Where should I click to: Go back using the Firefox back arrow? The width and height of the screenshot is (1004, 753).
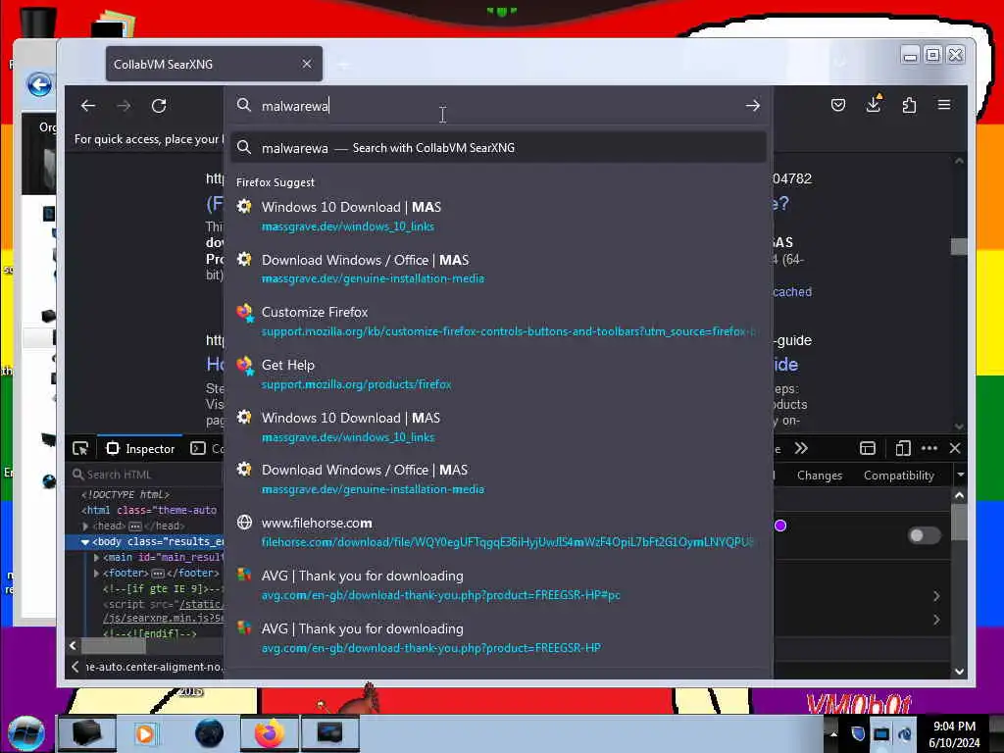pyautogui.click(x=88, y=106)
